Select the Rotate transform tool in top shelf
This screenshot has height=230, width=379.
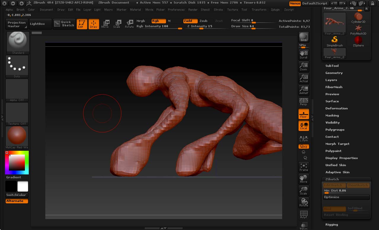click(x=129, y=24)
